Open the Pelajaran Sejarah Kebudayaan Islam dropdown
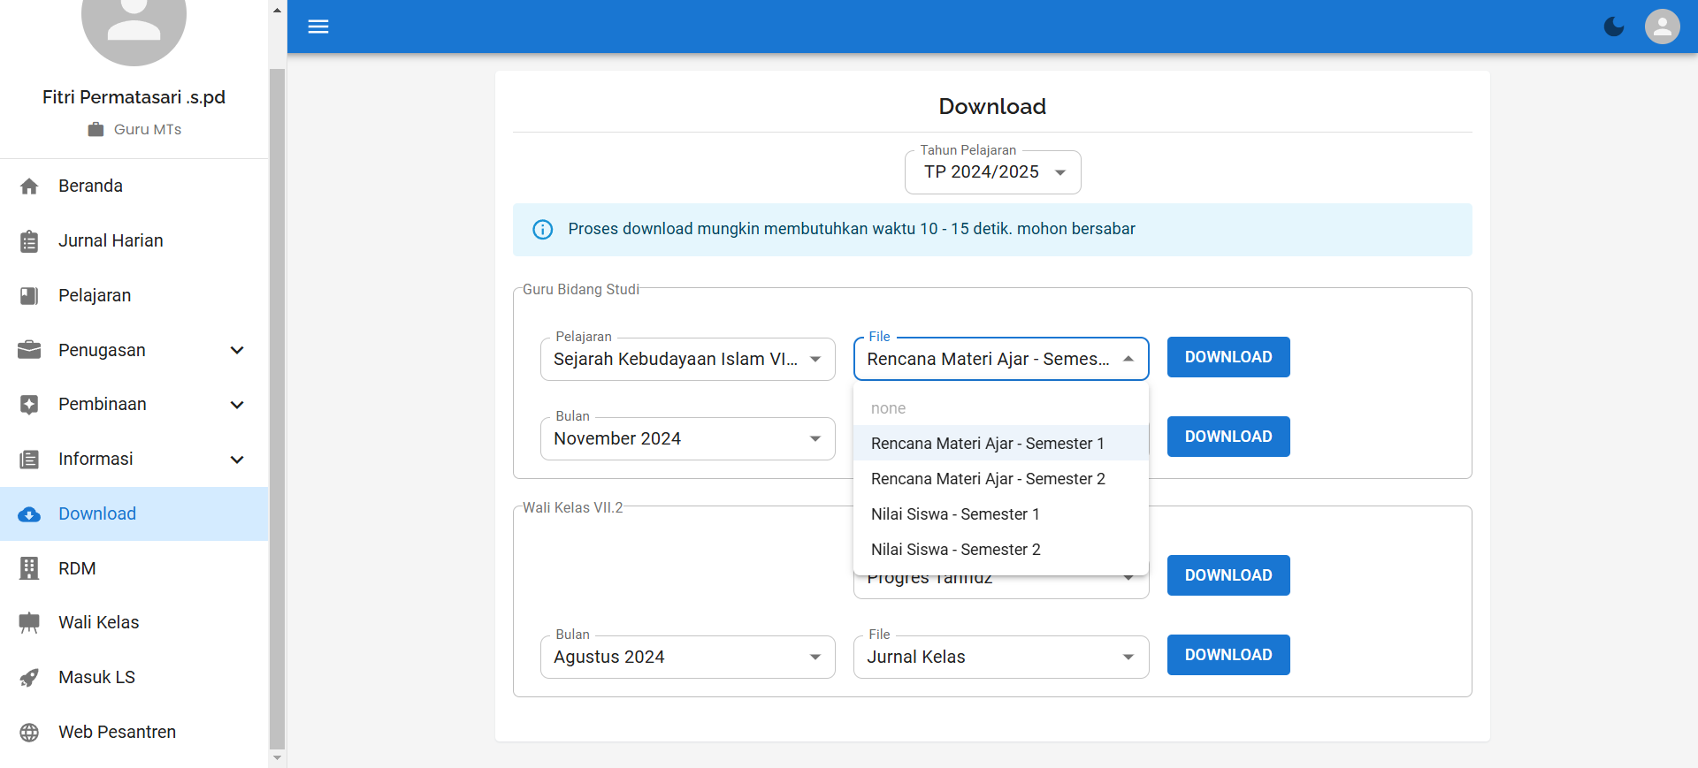 click(687, 359)
